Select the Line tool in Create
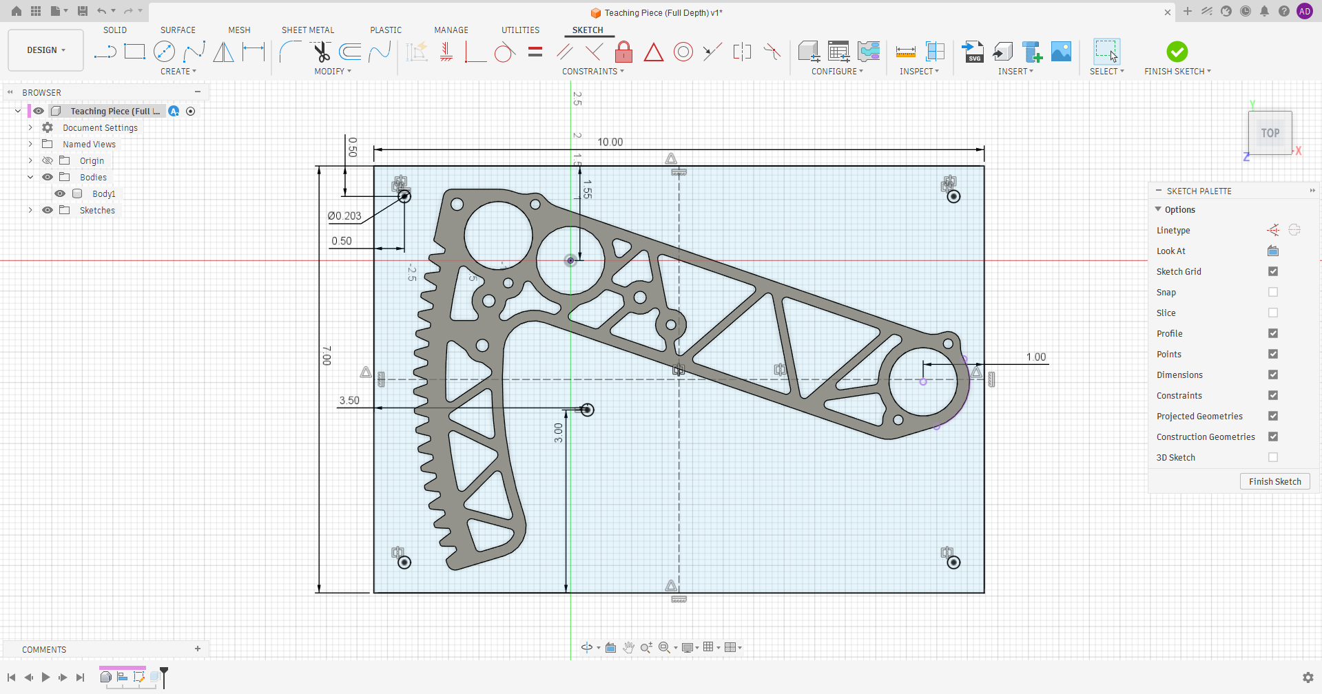 [x=105, y=52]
